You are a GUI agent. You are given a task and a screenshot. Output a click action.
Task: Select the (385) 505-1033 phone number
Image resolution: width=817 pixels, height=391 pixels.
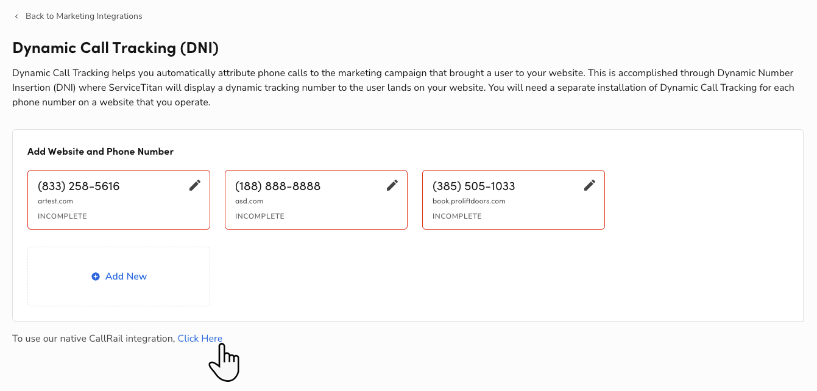click(473, 186)
